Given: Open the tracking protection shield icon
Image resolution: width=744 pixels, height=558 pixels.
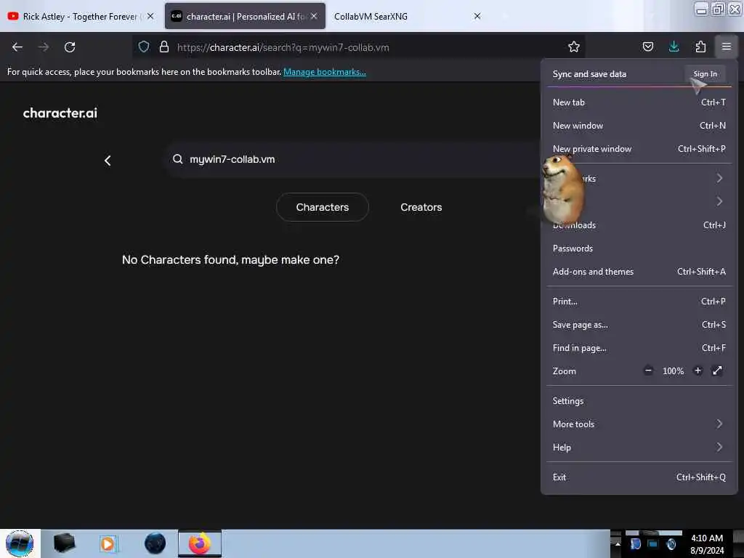Looking at the screenshot, I should point(144,47).
